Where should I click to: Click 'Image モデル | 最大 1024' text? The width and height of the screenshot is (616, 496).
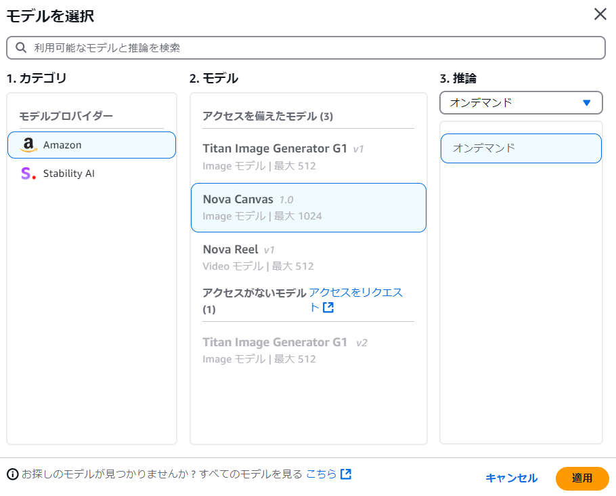click(262, 216)
